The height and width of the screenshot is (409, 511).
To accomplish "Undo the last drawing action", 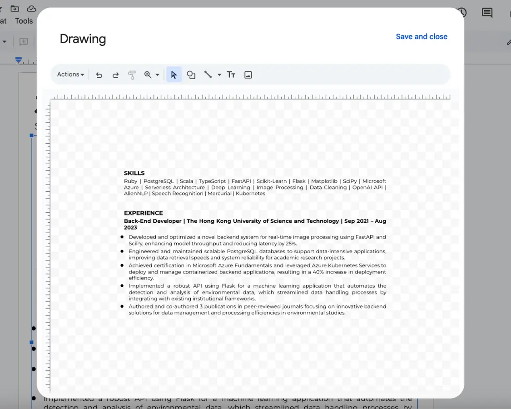I will pyautogui.click(x=99, y=74).
